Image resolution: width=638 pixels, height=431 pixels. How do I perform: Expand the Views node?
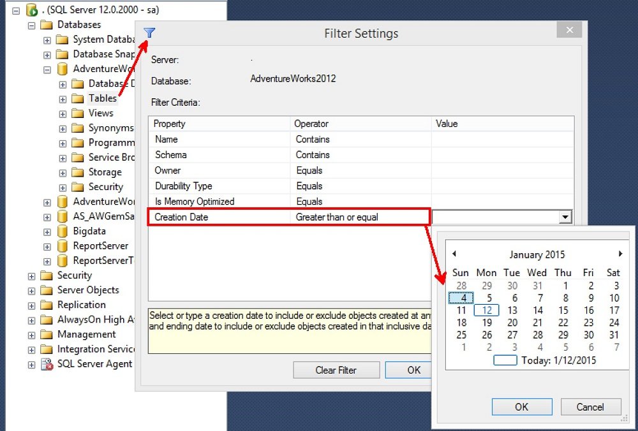coord(63,114)
